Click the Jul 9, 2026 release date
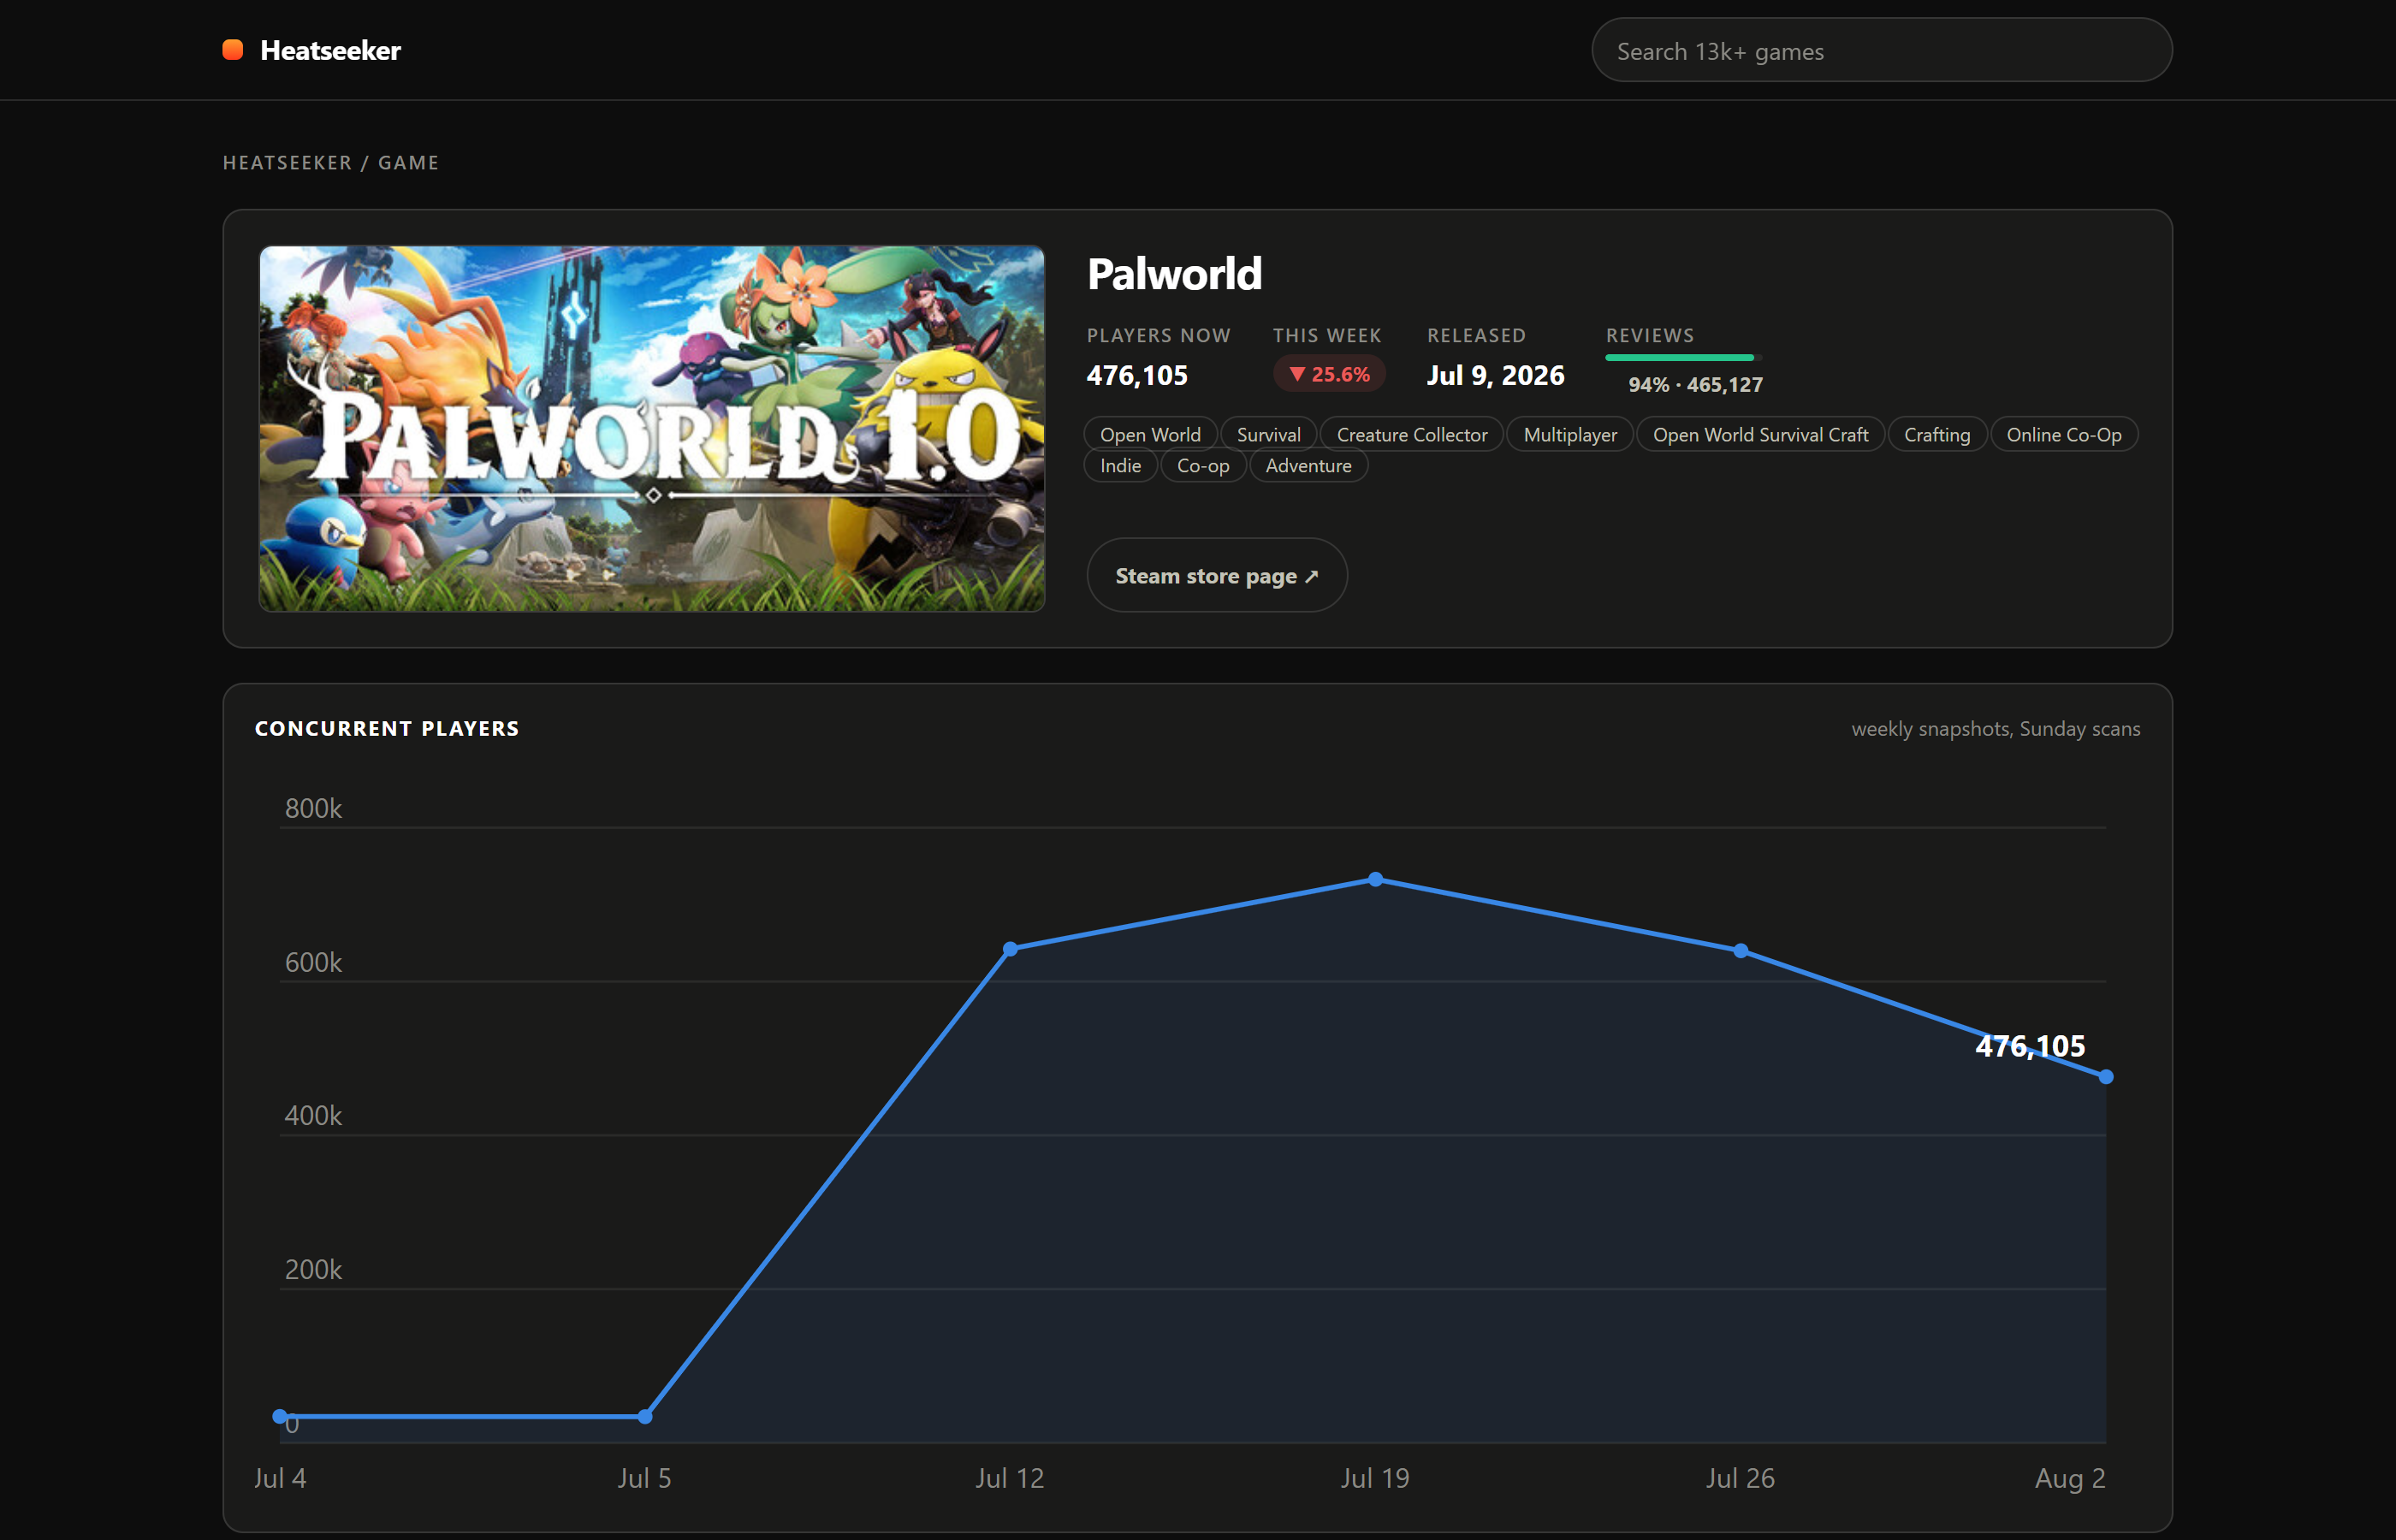This screenshot has width=2396, height=1540. (x=1495, y=375)
